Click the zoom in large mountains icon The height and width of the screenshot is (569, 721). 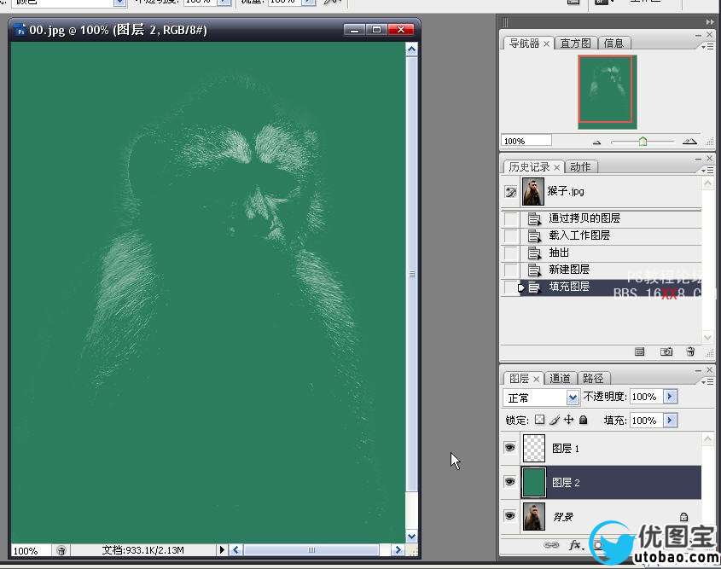pos(689,142)
